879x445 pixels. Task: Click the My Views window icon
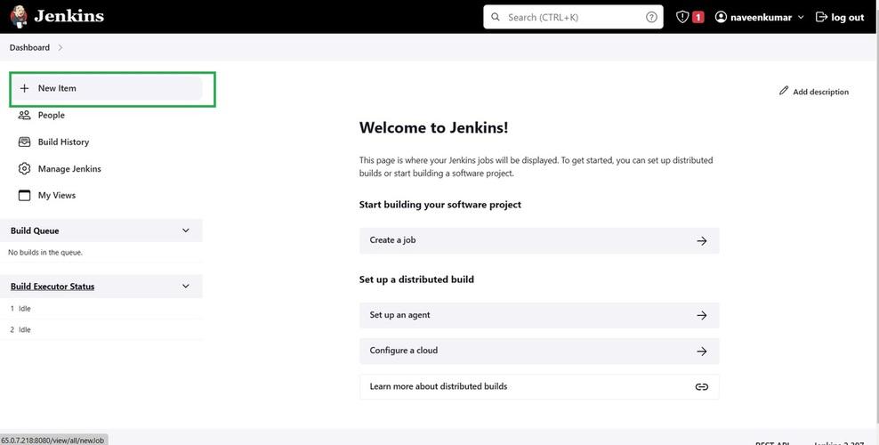click(25, 195)
